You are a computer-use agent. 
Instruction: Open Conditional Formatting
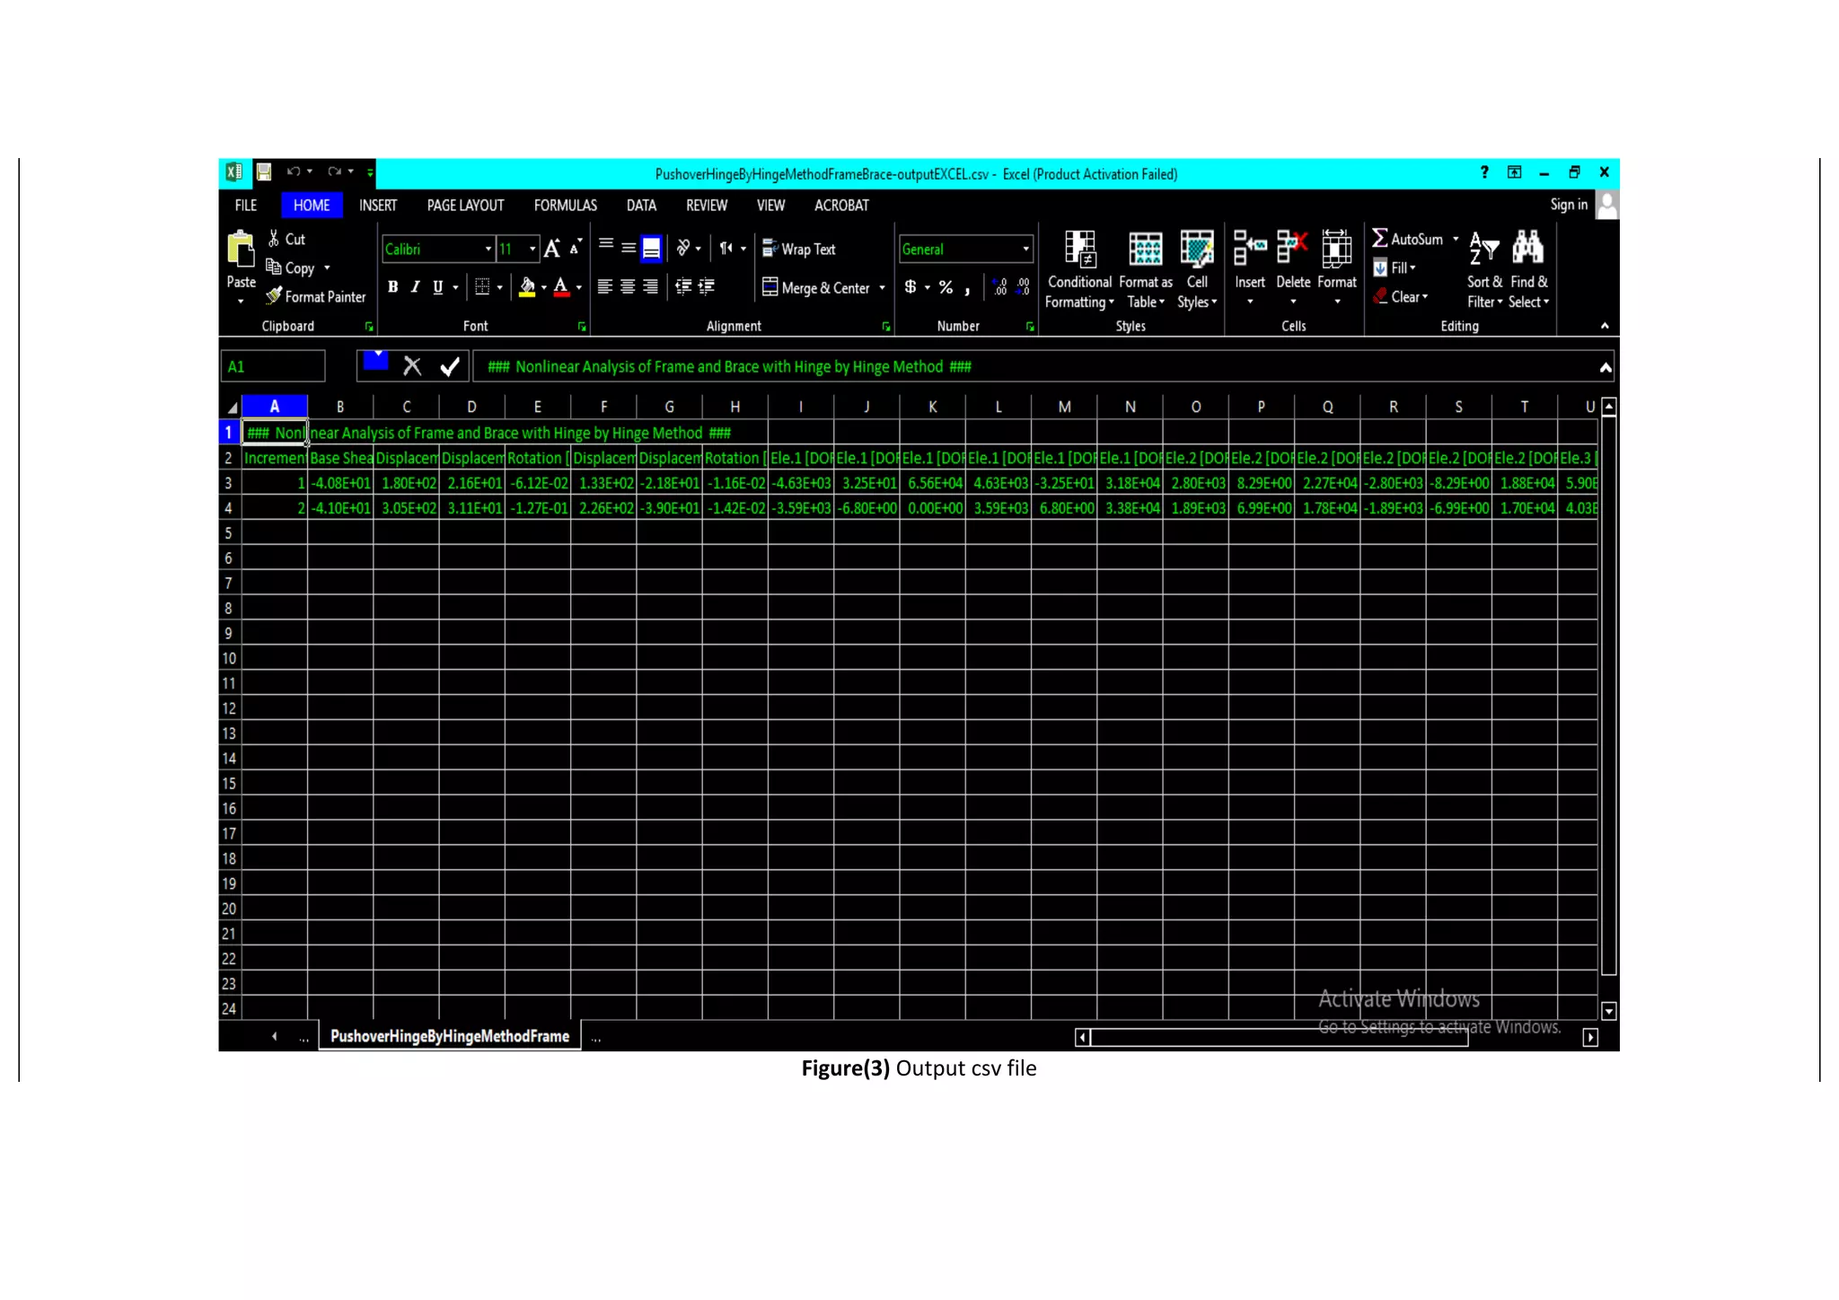(1079, 269)
